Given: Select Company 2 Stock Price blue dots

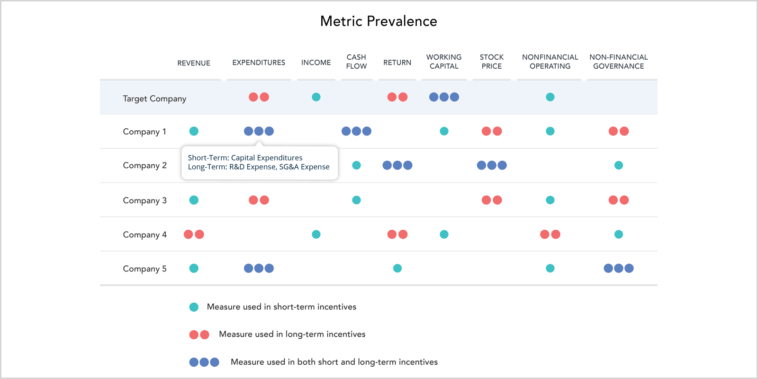Looking at the screenshot, I should 492,165.
